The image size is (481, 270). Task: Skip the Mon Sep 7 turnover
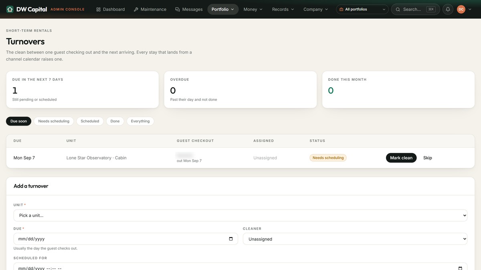click(428, 158)
